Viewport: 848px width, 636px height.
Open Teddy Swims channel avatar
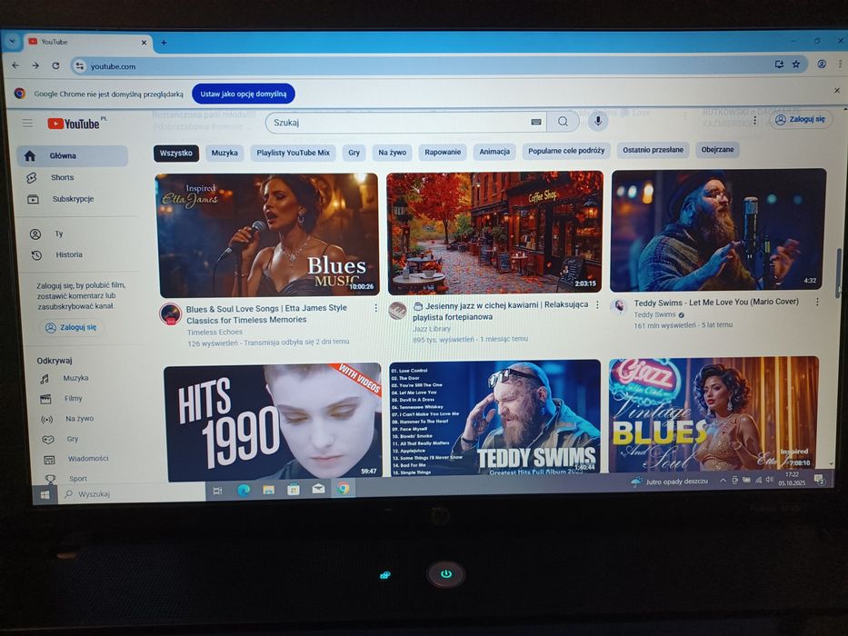619,307
